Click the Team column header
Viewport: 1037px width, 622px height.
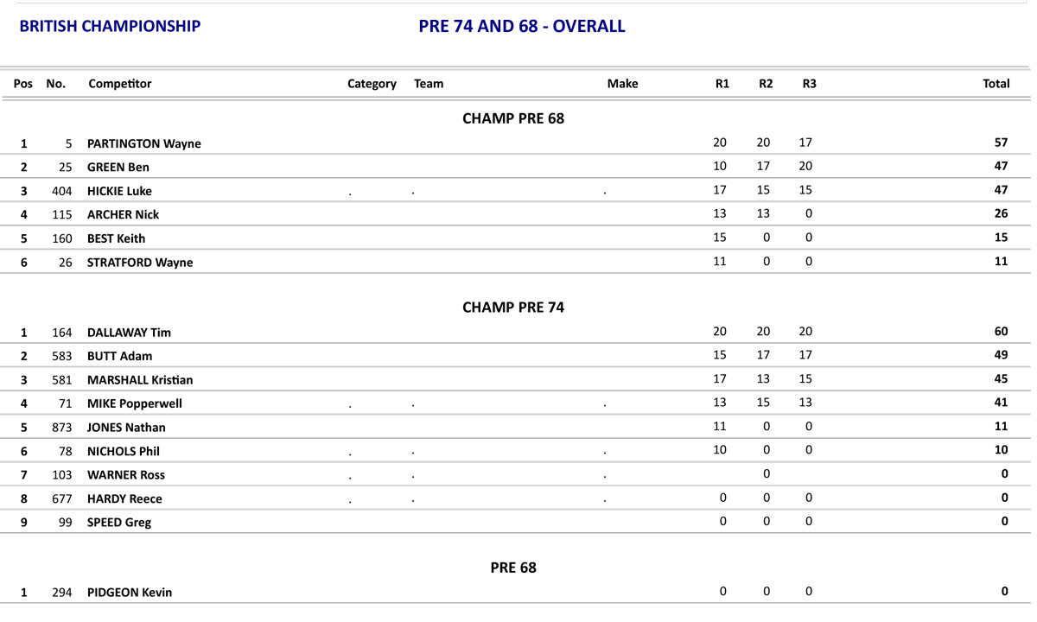coord(429,84)
